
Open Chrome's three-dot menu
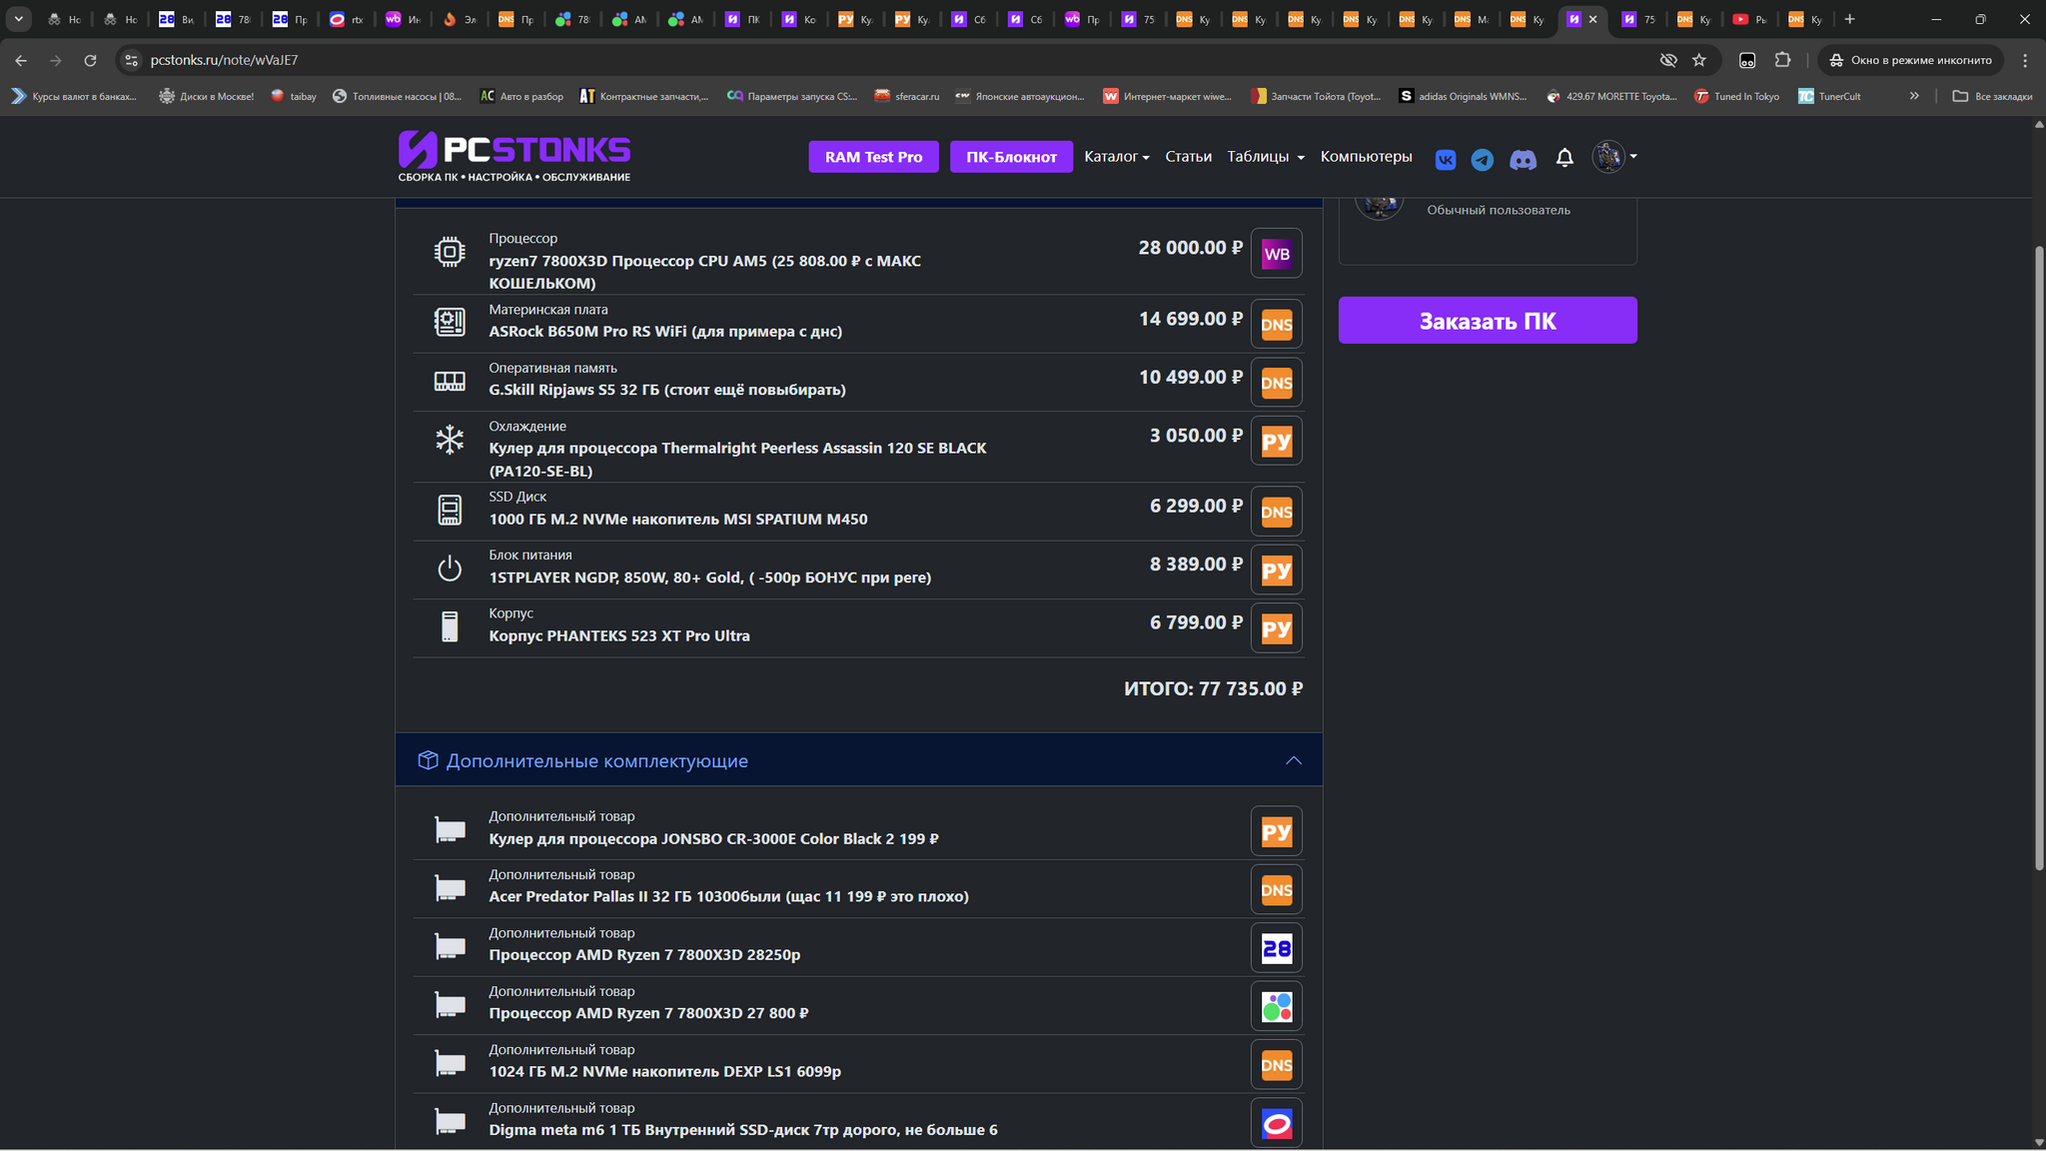coord(2025,60)
